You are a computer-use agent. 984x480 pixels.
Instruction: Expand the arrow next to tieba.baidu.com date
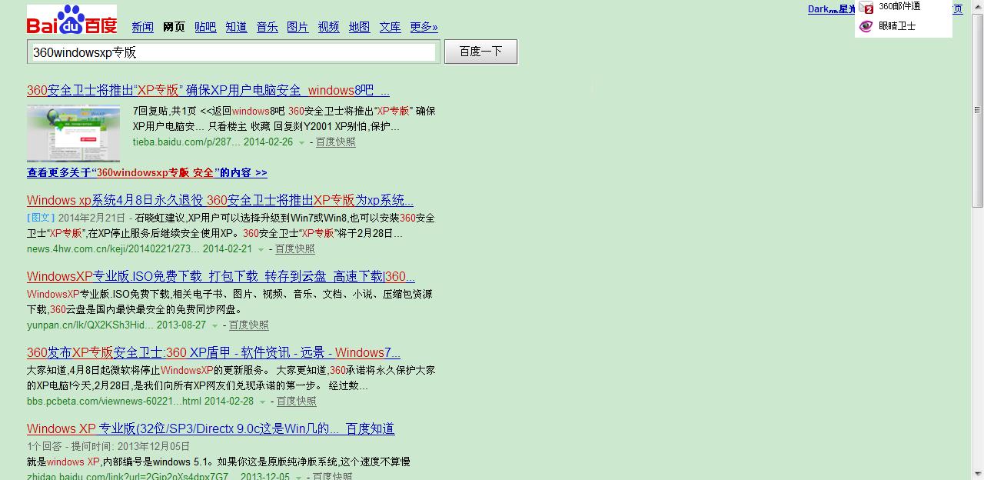tap(301, 143)
